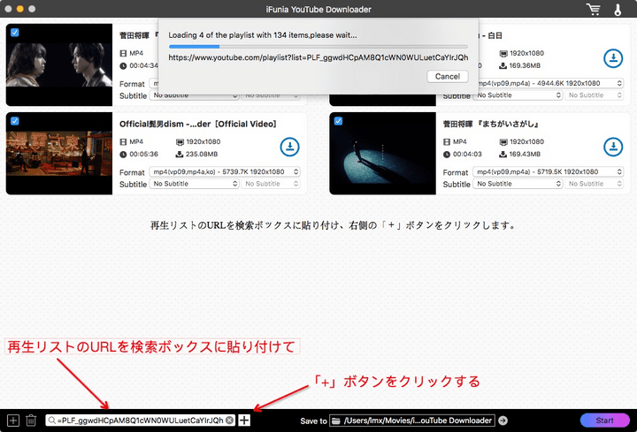This screenshot has height=432, width=637.
Task: Uncheck the まちがいさがし video checkbox
Action: pyautogui.click(x=338, y=121)
